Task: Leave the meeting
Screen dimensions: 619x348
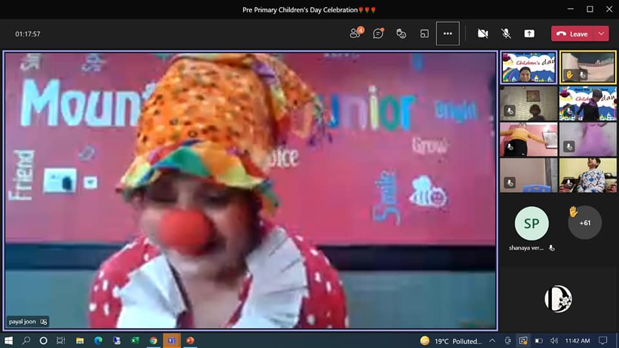Action: click(x=573, y=34)
